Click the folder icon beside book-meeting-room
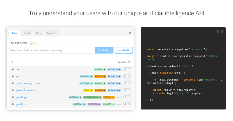Screen dimensions: 233x121 click(x=13, y=83)
